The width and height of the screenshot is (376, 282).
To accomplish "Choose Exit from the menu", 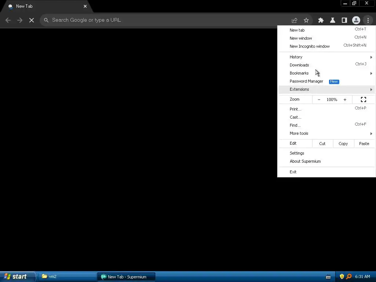I will pyautogui.click(x=326, y=172).
